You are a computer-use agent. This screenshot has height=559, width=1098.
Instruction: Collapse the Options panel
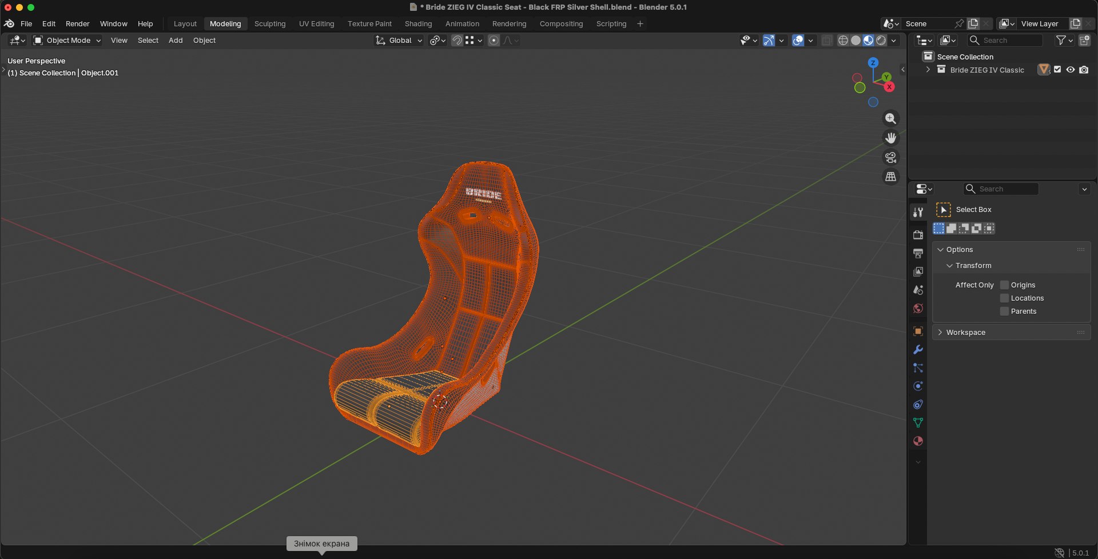[x=940, y=250]
